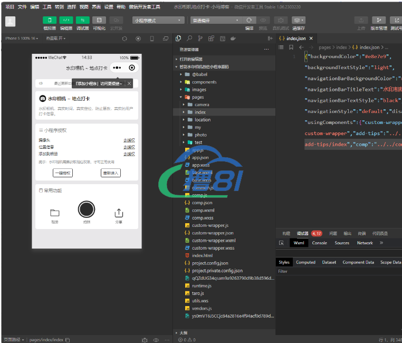The image size is (402, 343).
Task: Close the index.json tab
Action: 311,39
